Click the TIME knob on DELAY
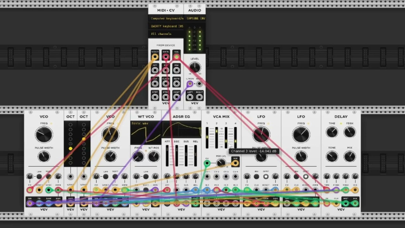405x228 pixels. tap(332, 132)
